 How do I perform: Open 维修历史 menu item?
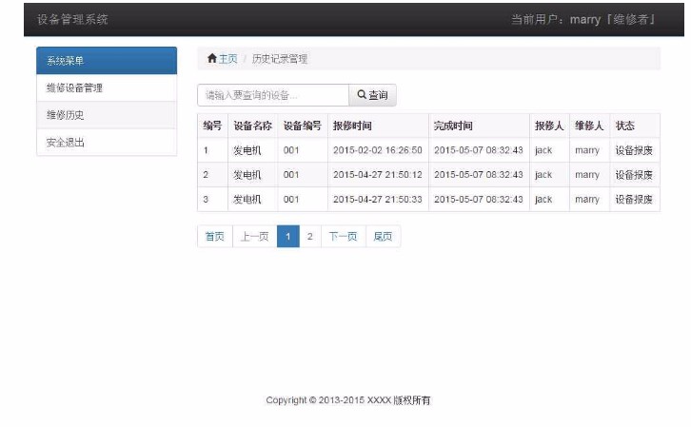click(107, 115)
